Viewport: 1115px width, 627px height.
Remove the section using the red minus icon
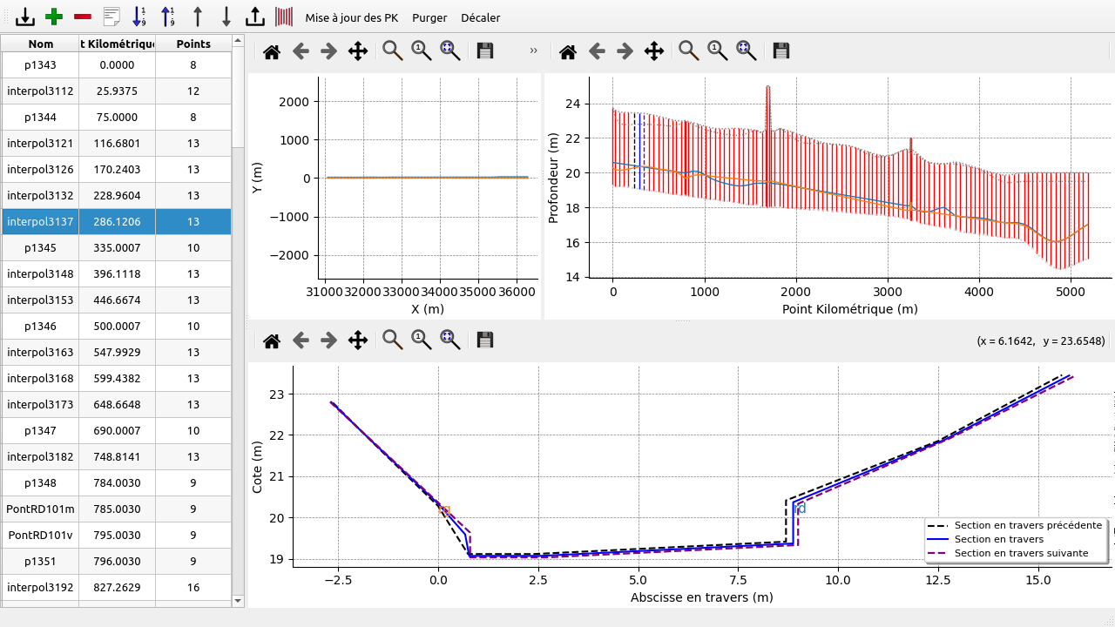tap(83, 17)
